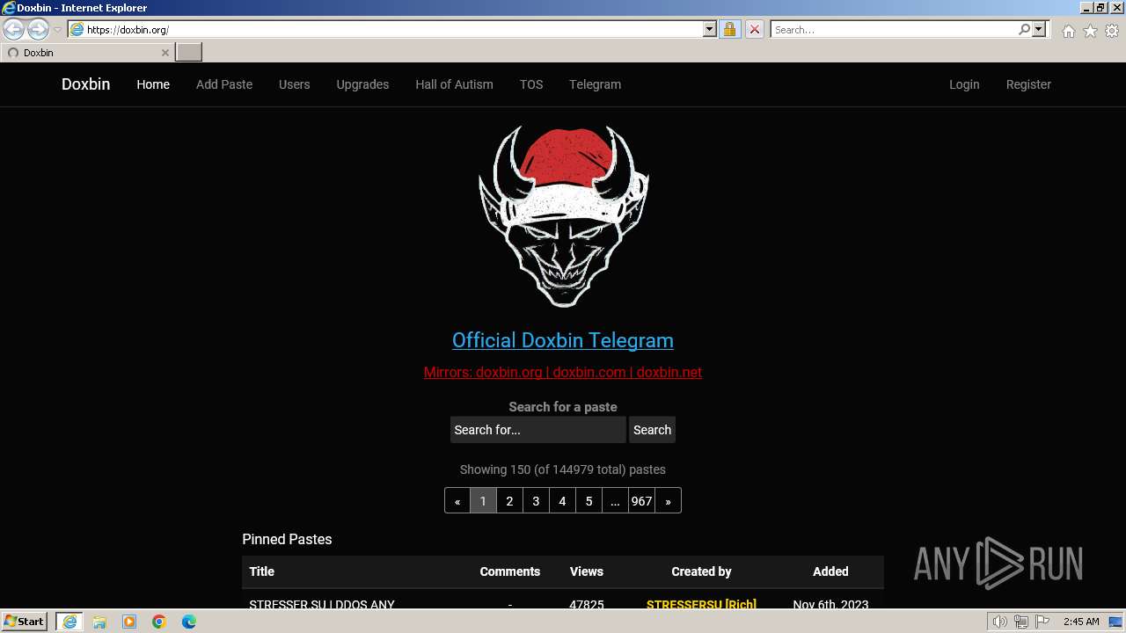Click the 'Search for...' paste input
This screenshot has width=1126, height=633.
[x=537, y=430]
